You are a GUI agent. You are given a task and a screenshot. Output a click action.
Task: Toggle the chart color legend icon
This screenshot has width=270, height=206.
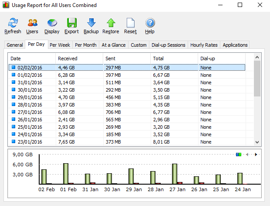[x=238, y=154]
